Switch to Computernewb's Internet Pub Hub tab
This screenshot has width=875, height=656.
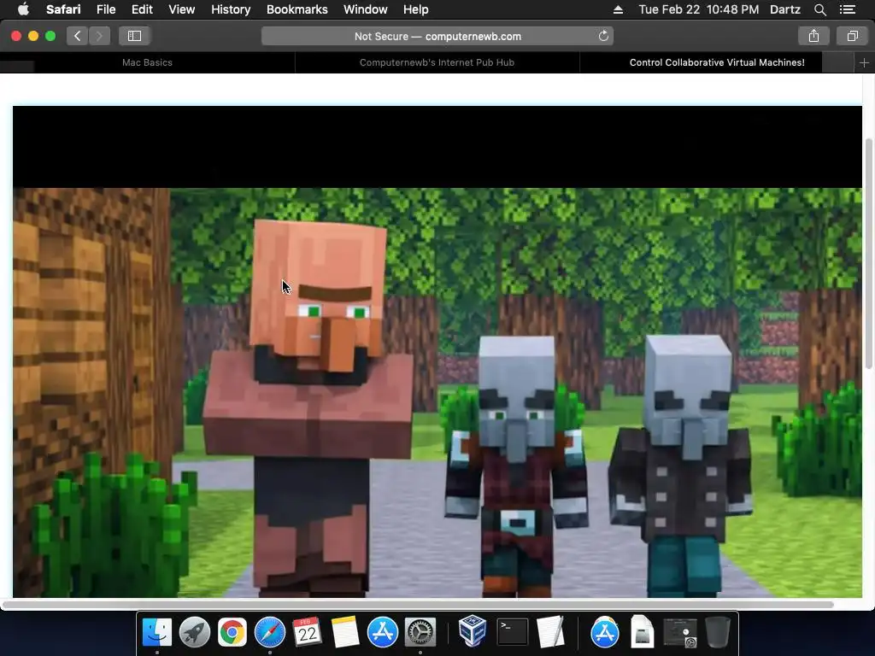click(x=437, y=62)
